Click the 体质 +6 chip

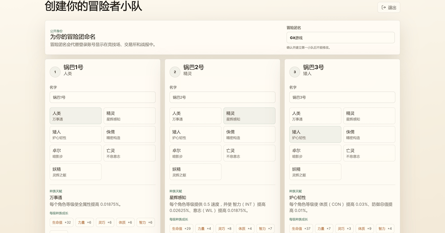[125, 222]
